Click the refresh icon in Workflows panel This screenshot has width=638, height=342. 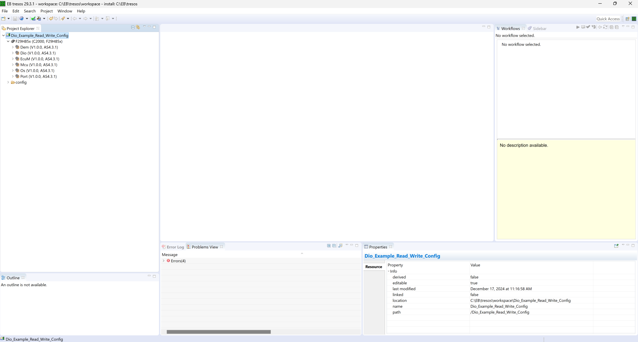606,27
